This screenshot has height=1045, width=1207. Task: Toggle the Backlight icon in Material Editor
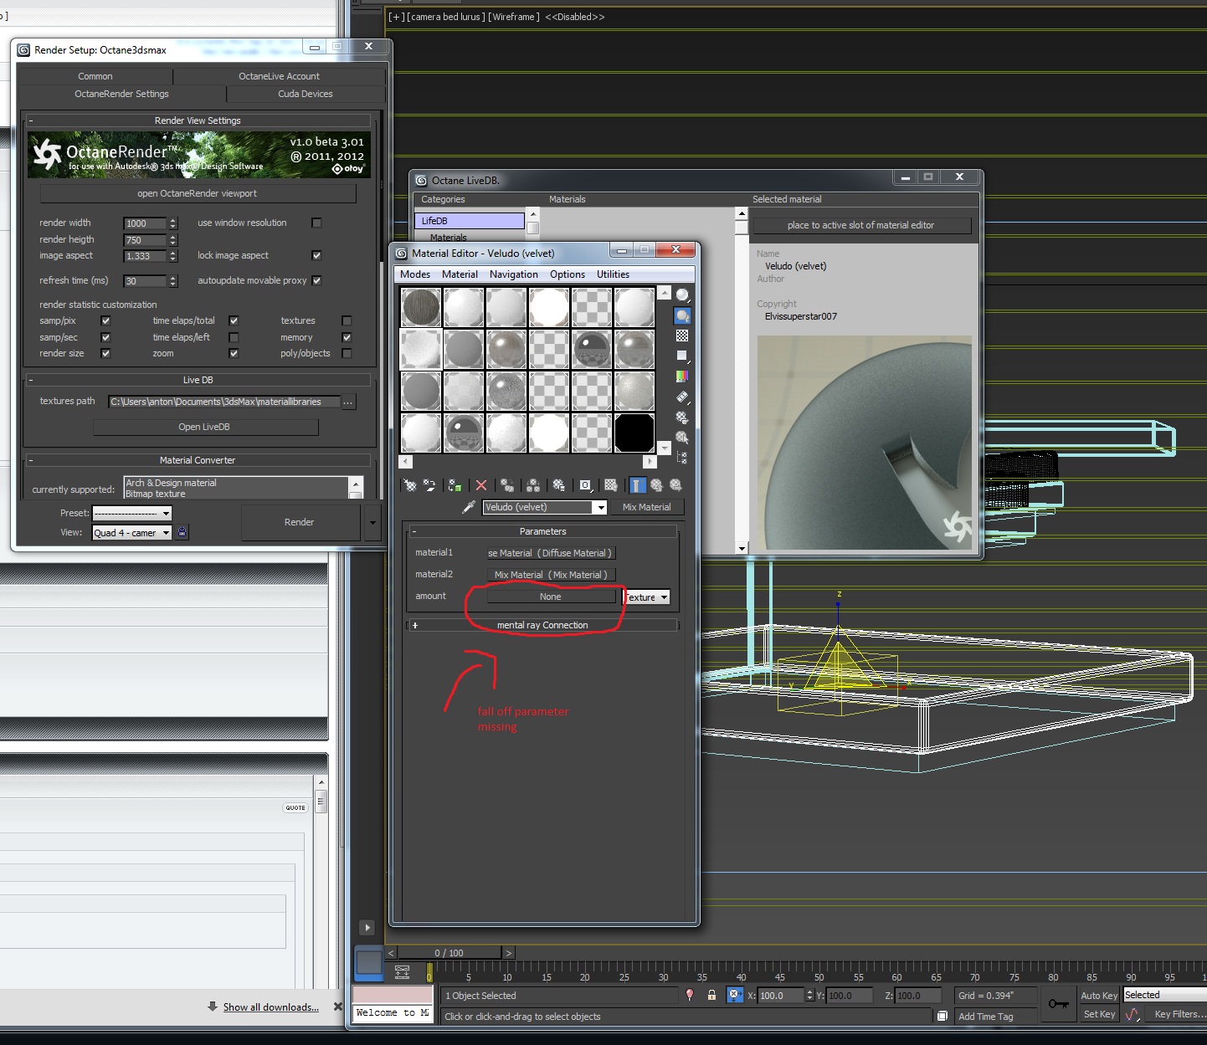(x=682, y=315)
